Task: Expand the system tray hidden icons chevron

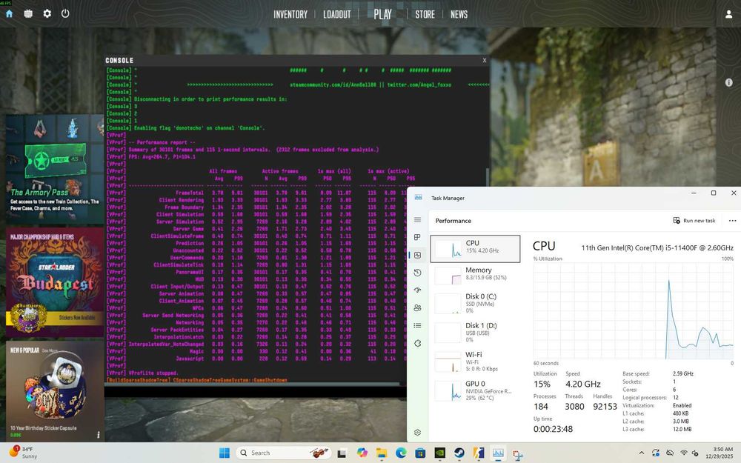Action: point(641,453)
